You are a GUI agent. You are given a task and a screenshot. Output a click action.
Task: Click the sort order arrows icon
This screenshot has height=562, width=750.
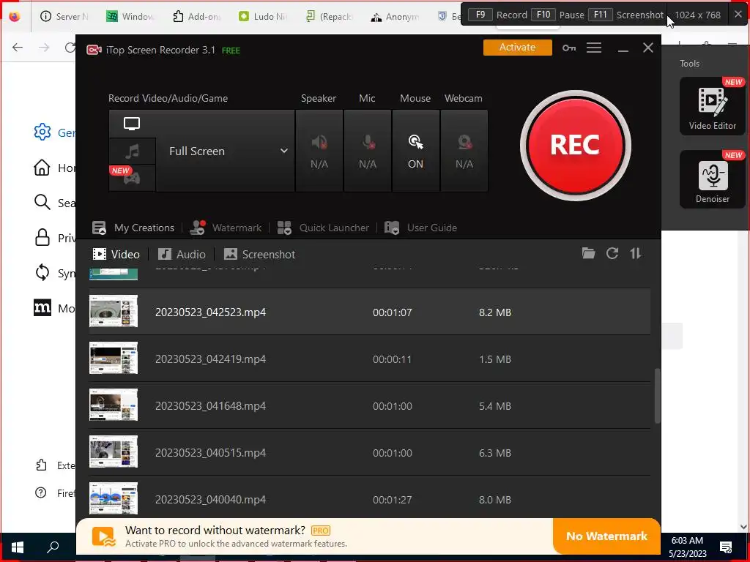click(636, 253)
